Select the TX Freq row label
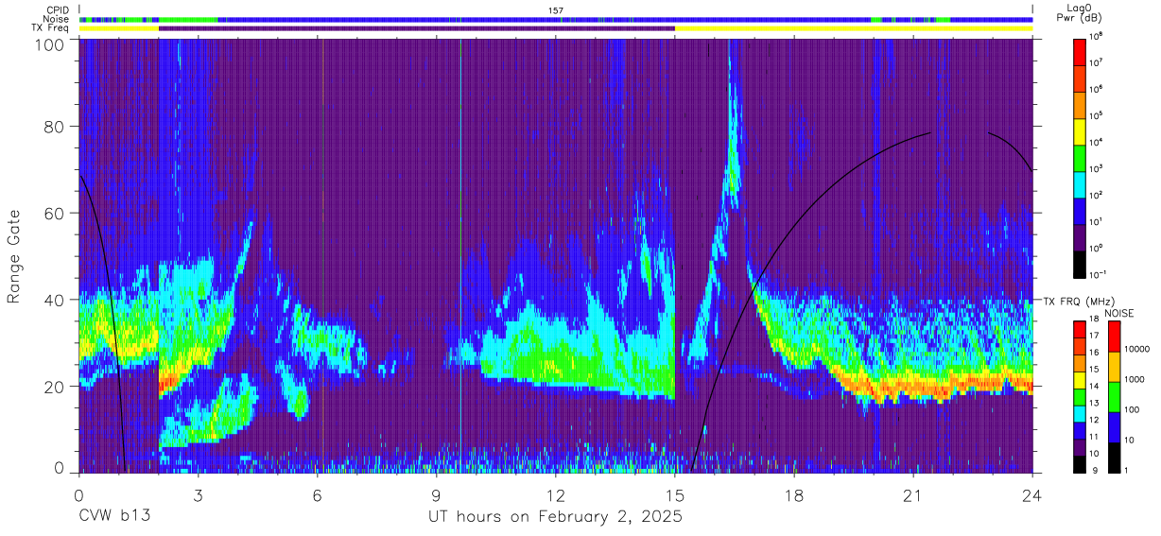 click(x=51, y=27)
